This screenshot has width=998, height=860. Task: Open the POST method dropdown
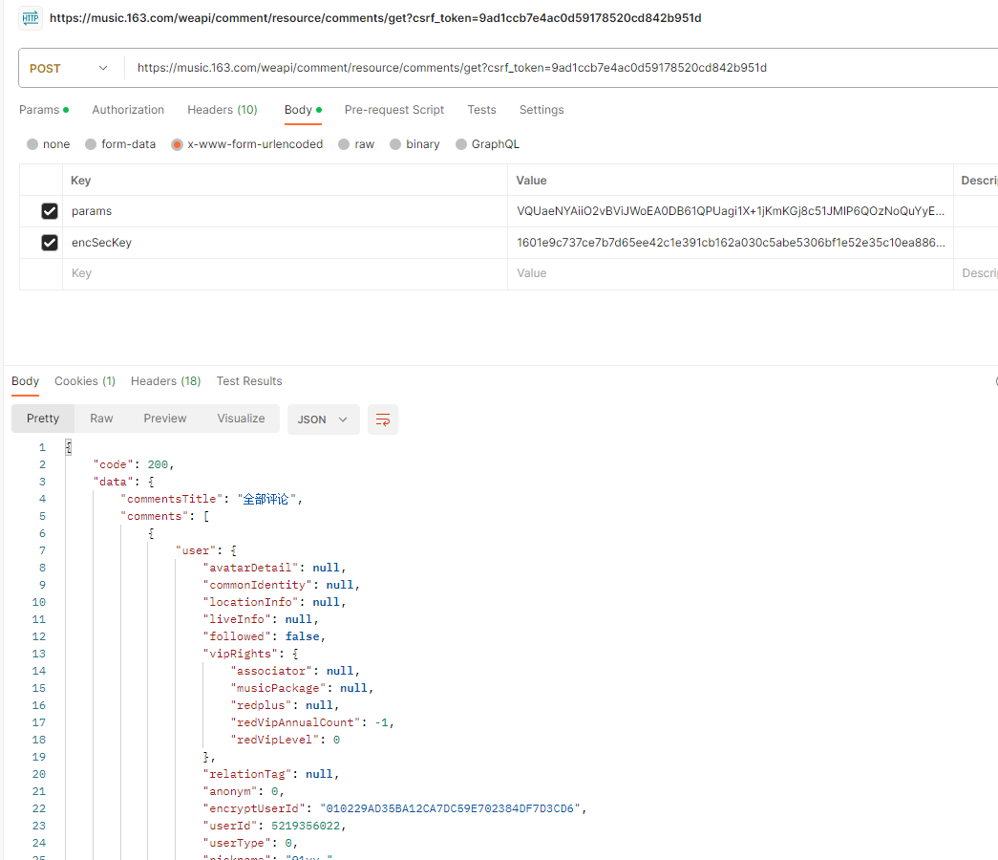pos(69,68)
